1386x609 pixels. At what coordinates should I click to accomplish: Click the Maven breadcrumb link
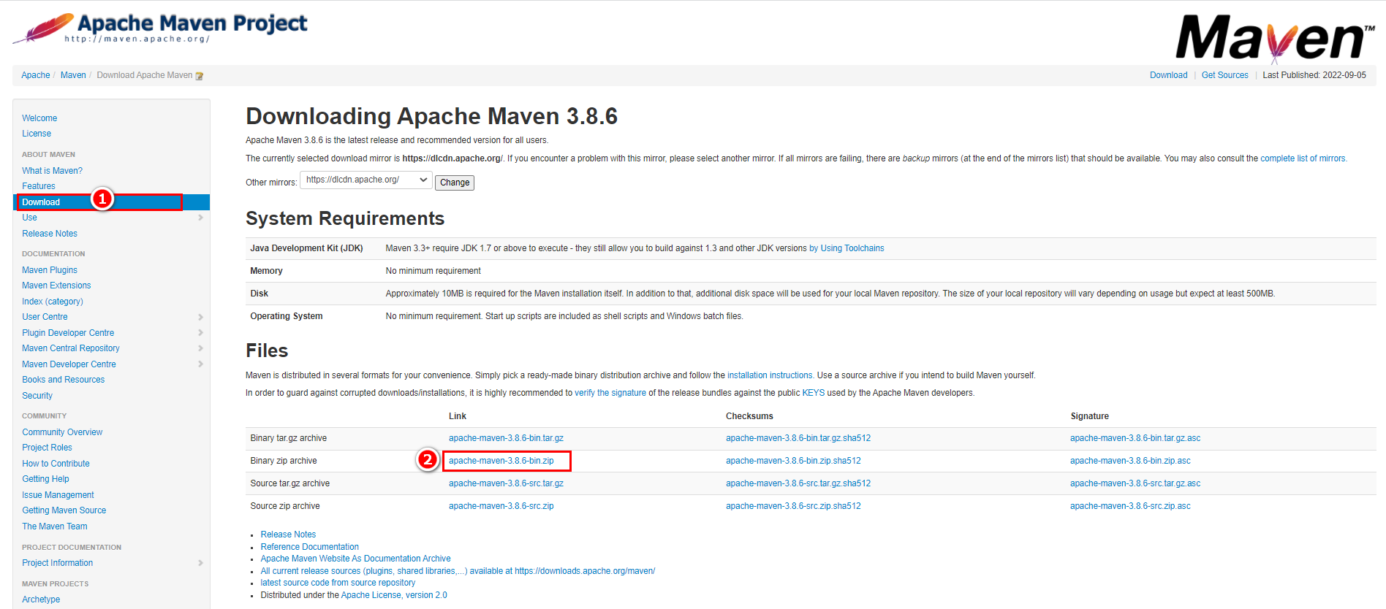pyautogui.click(x=73, y=75)
